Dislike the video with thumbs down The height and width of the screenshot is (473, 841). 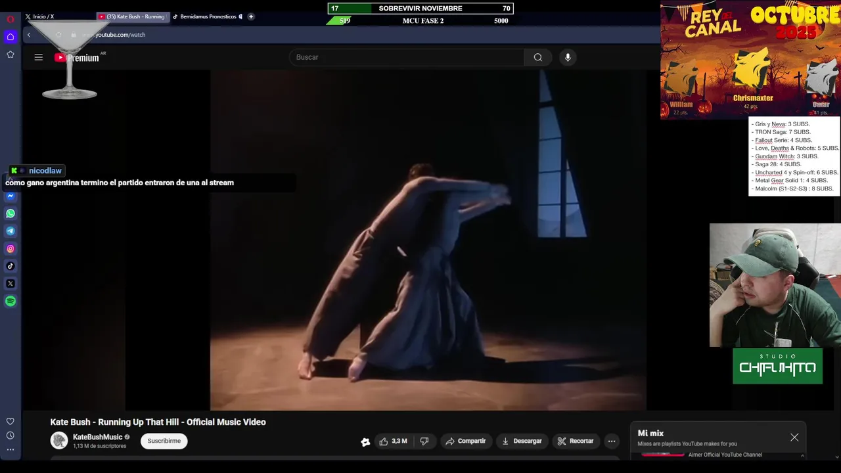coord(424,441)
